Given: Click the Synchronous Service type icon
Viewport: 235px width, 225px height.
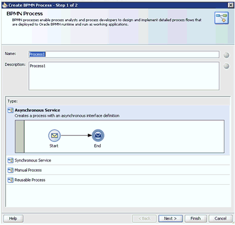Looking at the screenshot, I should 10,160.
